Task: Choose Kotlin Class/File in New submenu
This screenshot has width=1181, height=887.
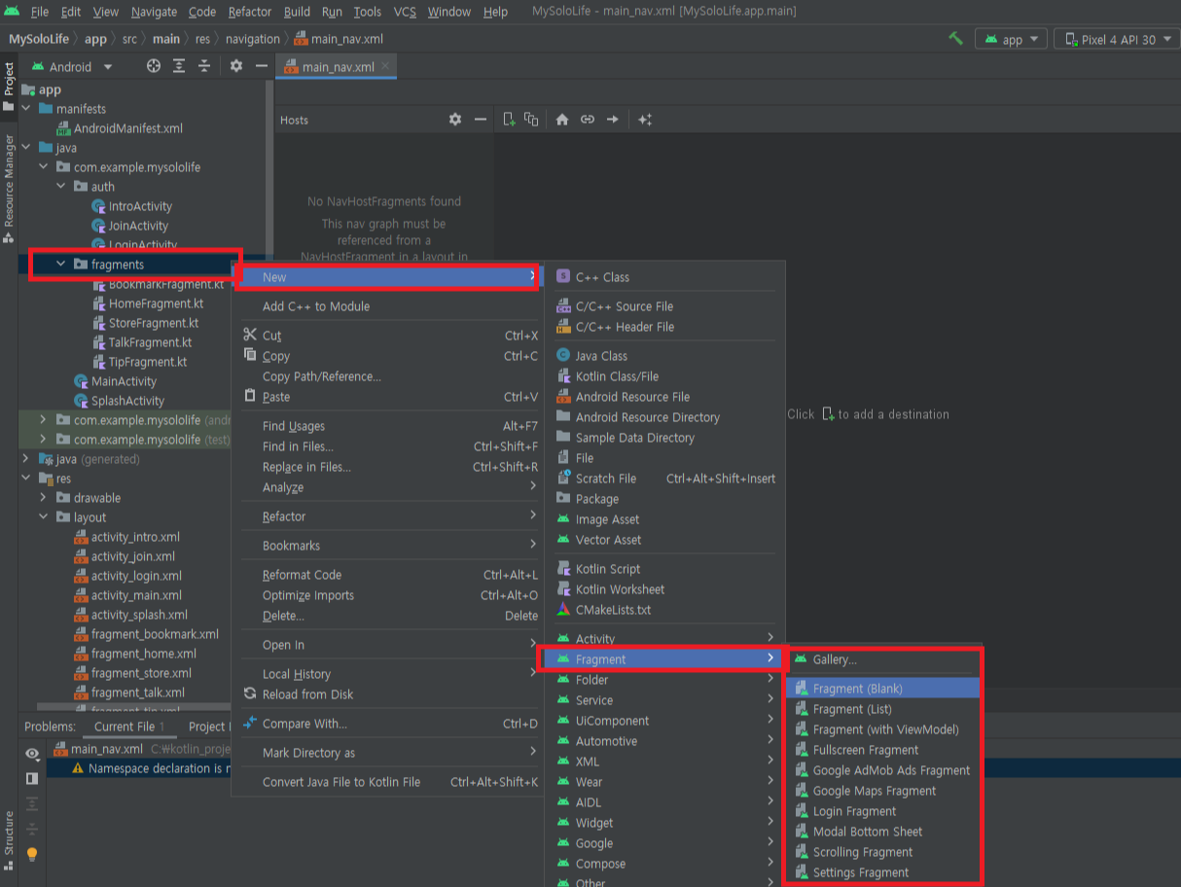Action: 664,376
